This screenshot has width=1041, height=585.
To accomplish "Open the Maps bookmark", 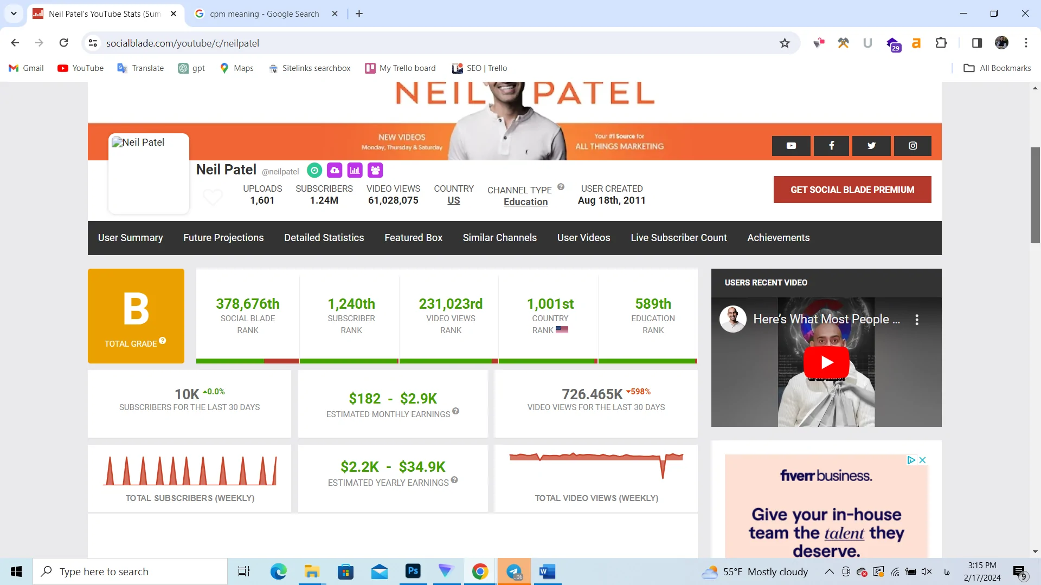I will click(x=236, y=68).
